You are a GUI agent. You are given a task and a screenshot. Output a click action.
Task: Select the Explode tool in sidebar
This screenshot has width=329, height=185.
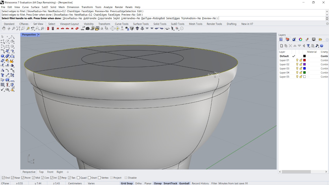point(12,61)
